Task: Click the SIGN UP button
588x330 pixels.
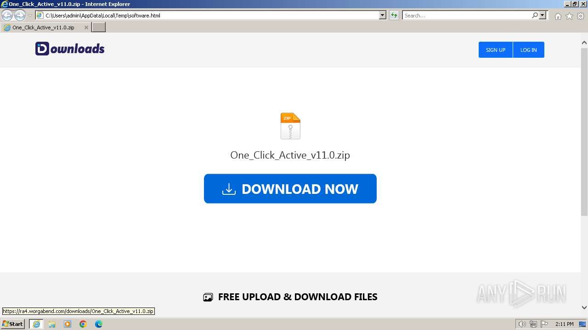Action: 496,50
